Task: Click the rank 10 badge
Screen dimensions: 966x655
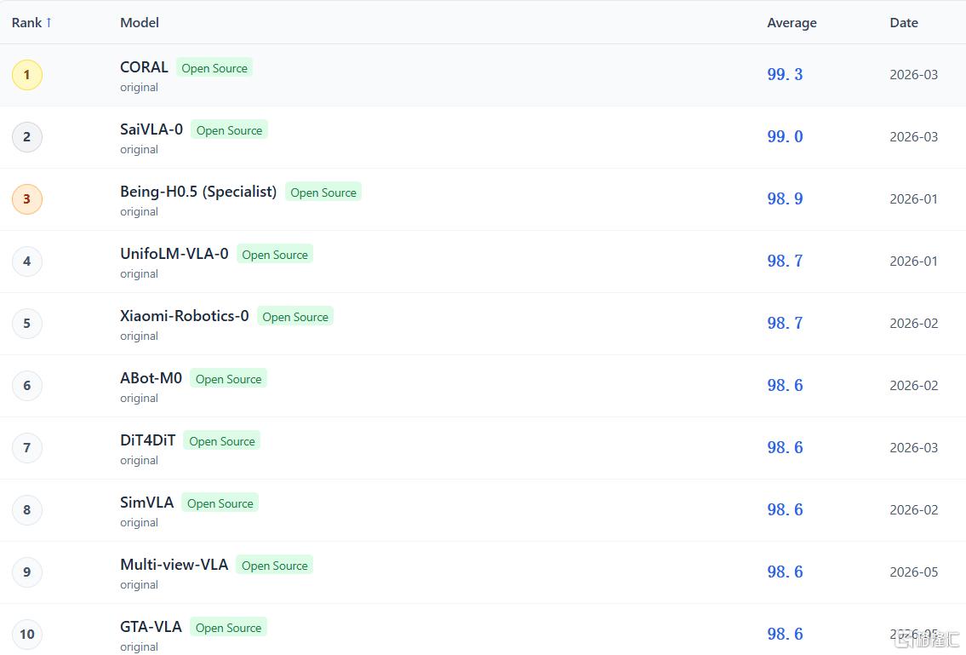Action: click(27, 634)
